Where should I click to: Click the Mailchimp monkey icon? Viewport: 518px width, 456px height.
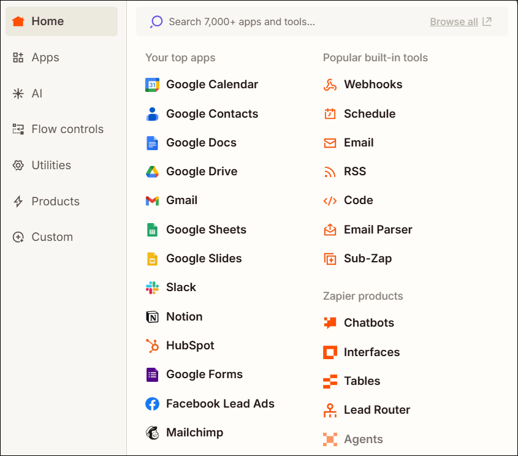pos(152,433)
